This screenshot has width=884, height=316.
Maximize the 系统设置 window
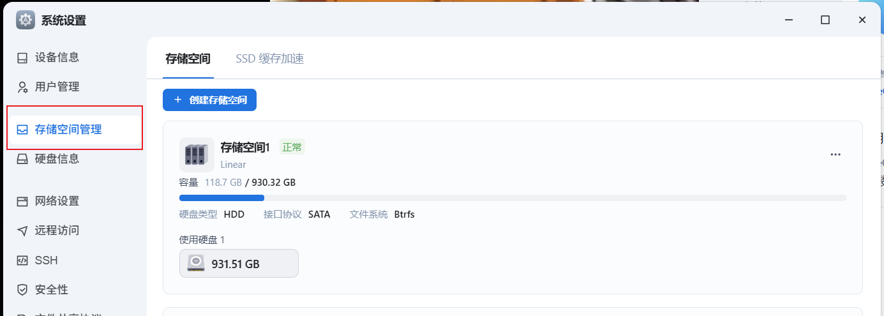tap(825, 20)
